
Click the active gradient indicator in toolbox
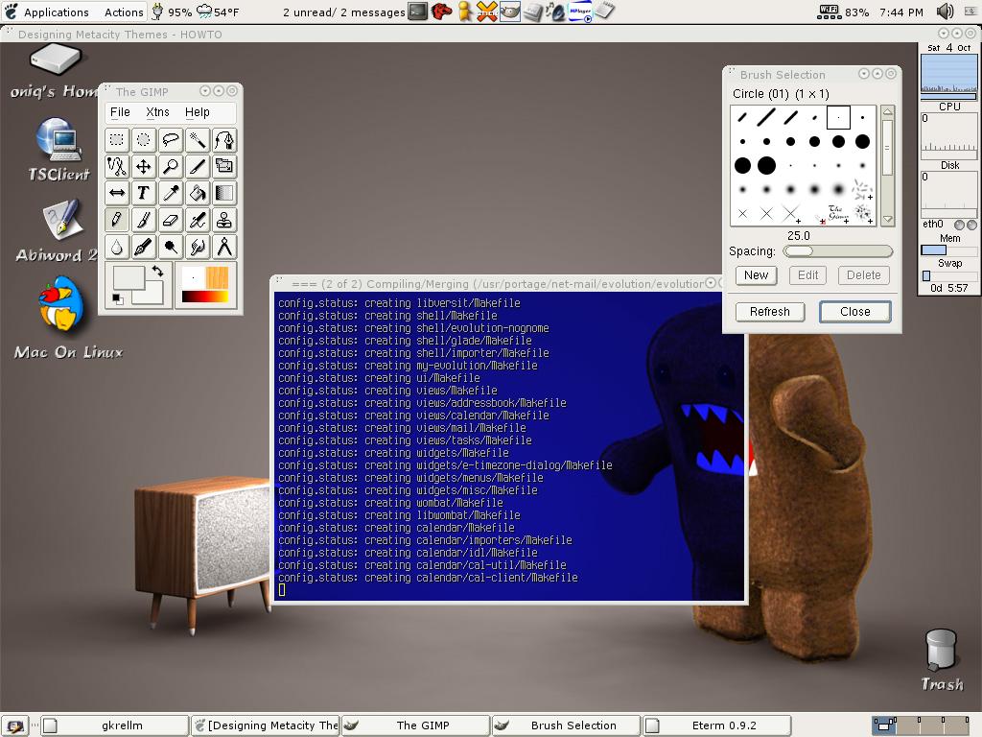[205, 296]
